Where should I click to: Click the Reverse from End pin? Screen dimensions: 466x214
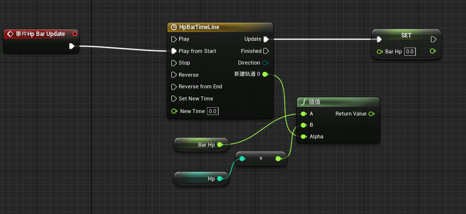174,87
